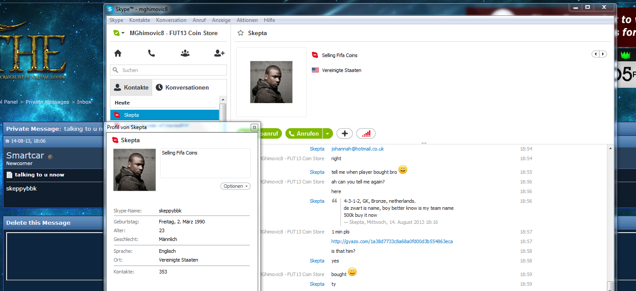This screenshot has height=291, width=636.
Task: Click the US flag icon by Vereinigte Staaten
Action: 315,70
